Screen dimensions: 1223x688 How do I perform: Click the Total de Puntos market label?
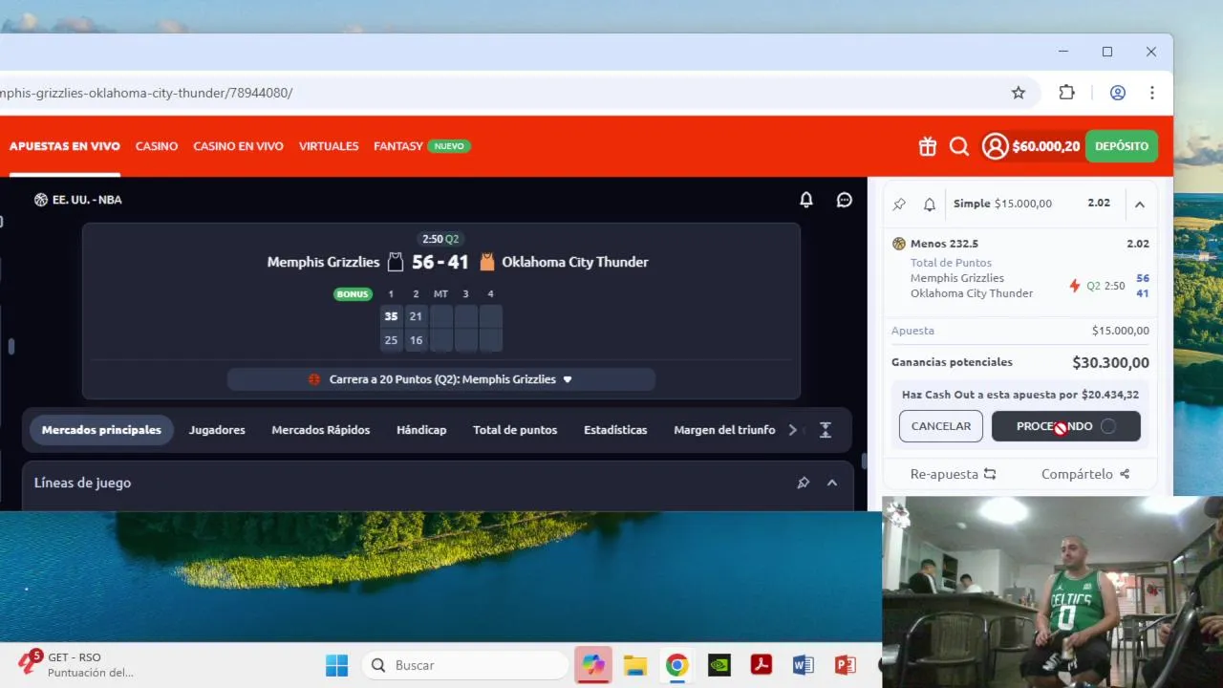pyautogui.click(x=951, y=263)
